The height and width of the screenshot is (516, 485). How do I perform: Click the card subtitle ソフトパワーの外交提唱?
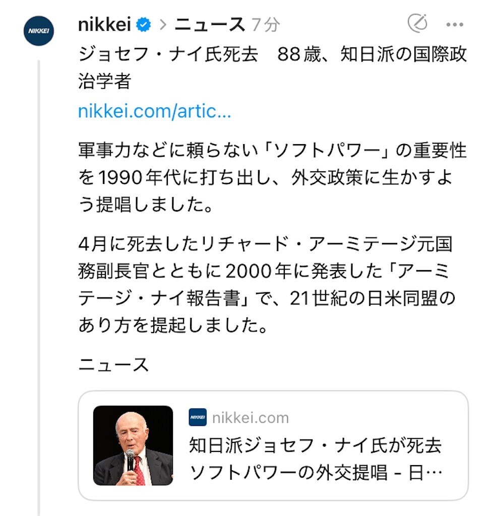click(288, 473)
